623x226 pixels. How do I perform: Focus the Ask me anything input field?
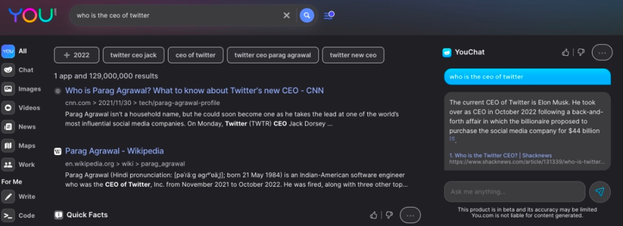[x=515, y=192]
